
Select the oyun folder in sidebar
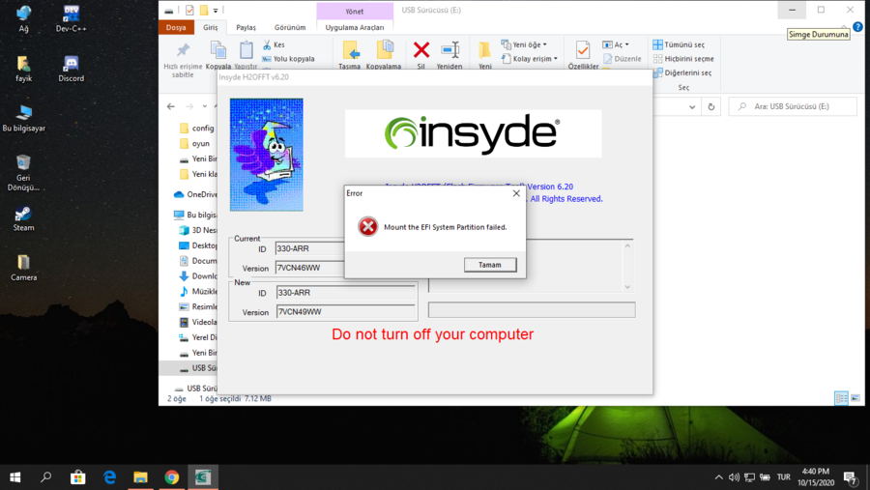click(194, 144)
